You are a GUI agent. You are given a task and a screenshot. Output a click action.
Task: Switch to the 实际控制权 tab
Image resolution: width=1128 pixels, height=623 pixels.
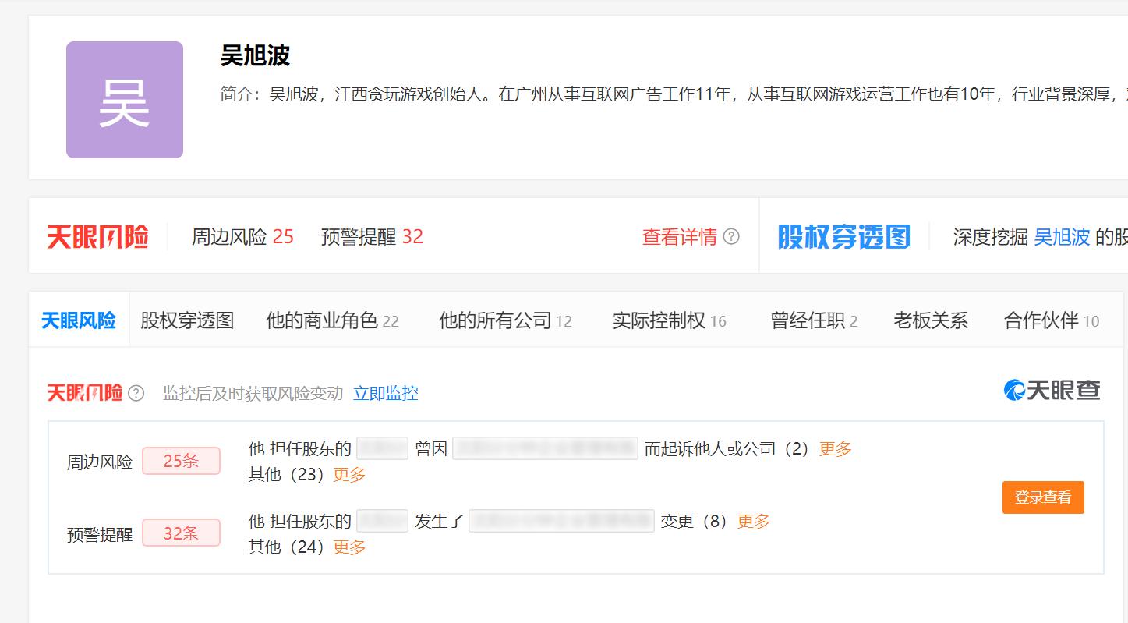click(665, 320)
